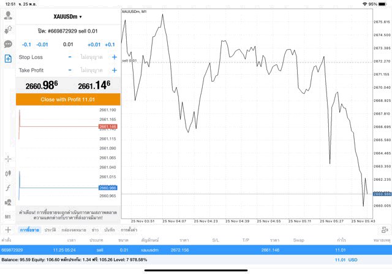This screenshot has width=392, height=274.
Task: Open the indicators function f icon
Action: coord(8,188)
